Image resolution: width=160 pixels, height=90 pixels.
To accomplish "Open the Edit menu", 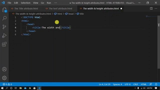I will tap(16, 3).
